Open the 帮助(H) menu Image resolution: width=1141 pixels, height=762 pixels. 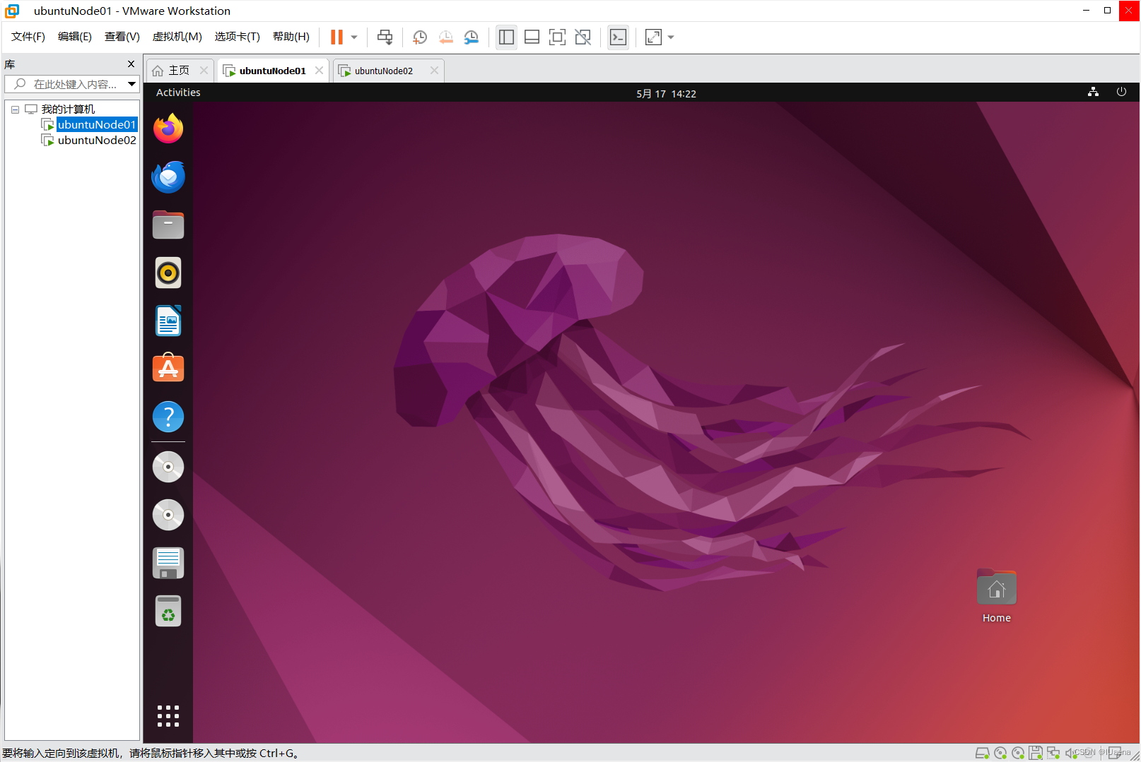[291, 37]
